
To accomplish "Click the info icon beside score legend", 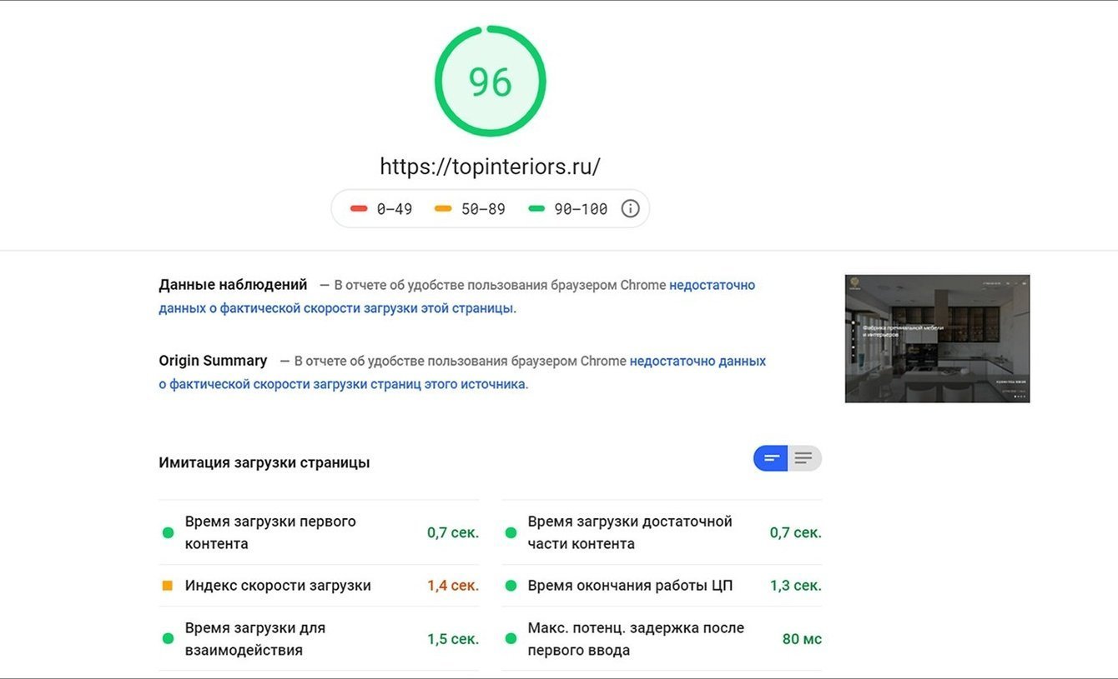I will point(631,208).
